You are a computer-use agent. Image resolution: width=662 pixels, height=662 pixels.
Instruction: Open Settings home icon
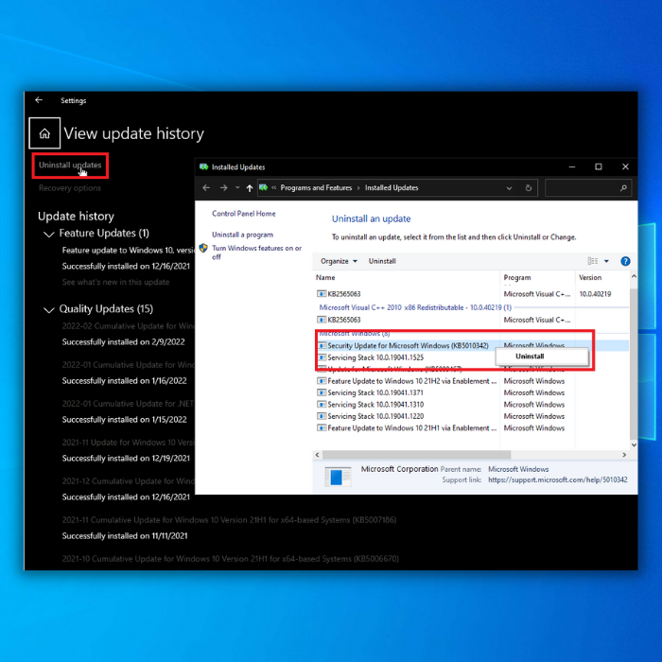(x=44, y=133)
